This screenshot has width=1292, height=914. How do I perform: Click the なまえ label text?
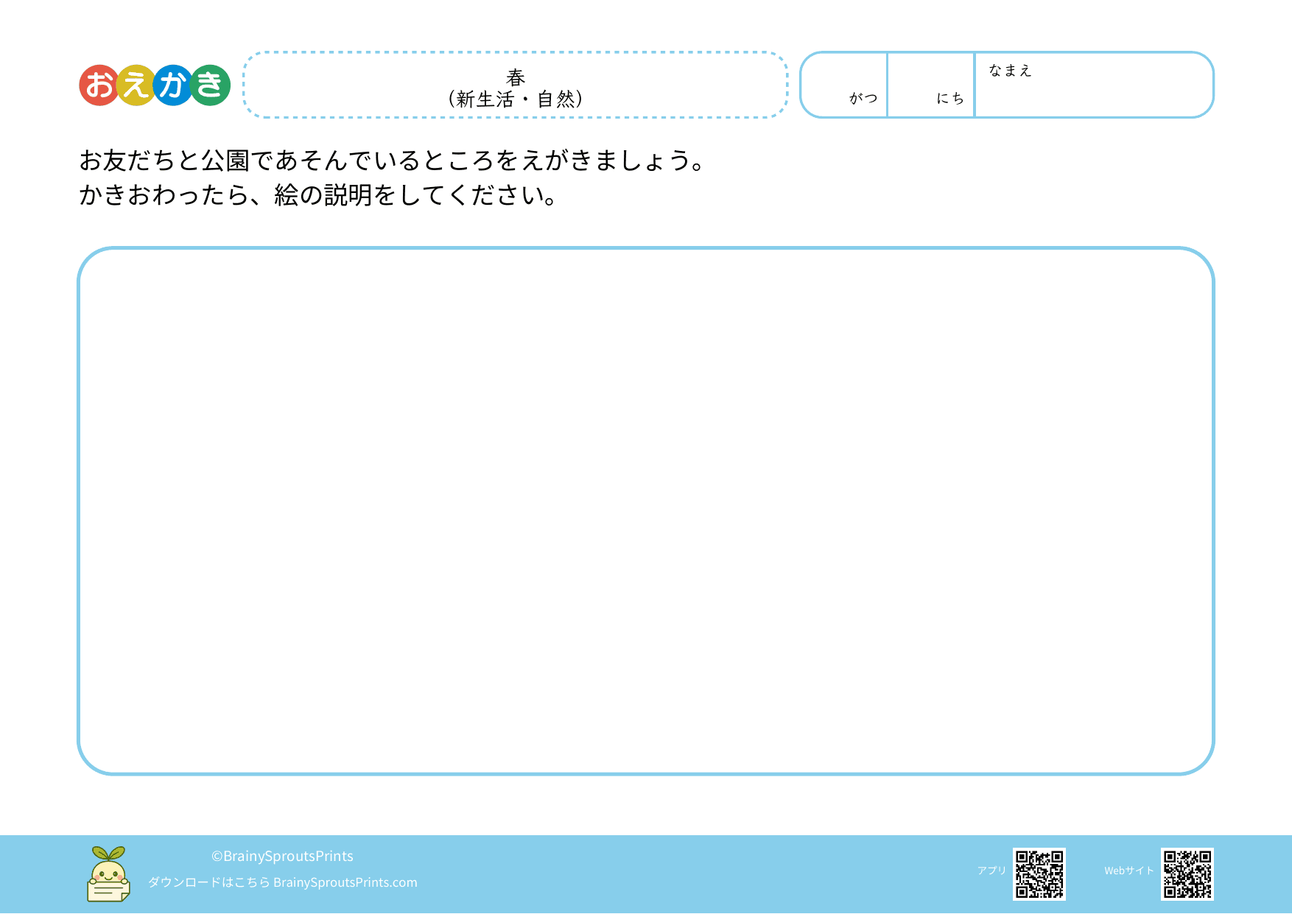coord(1010,71)
